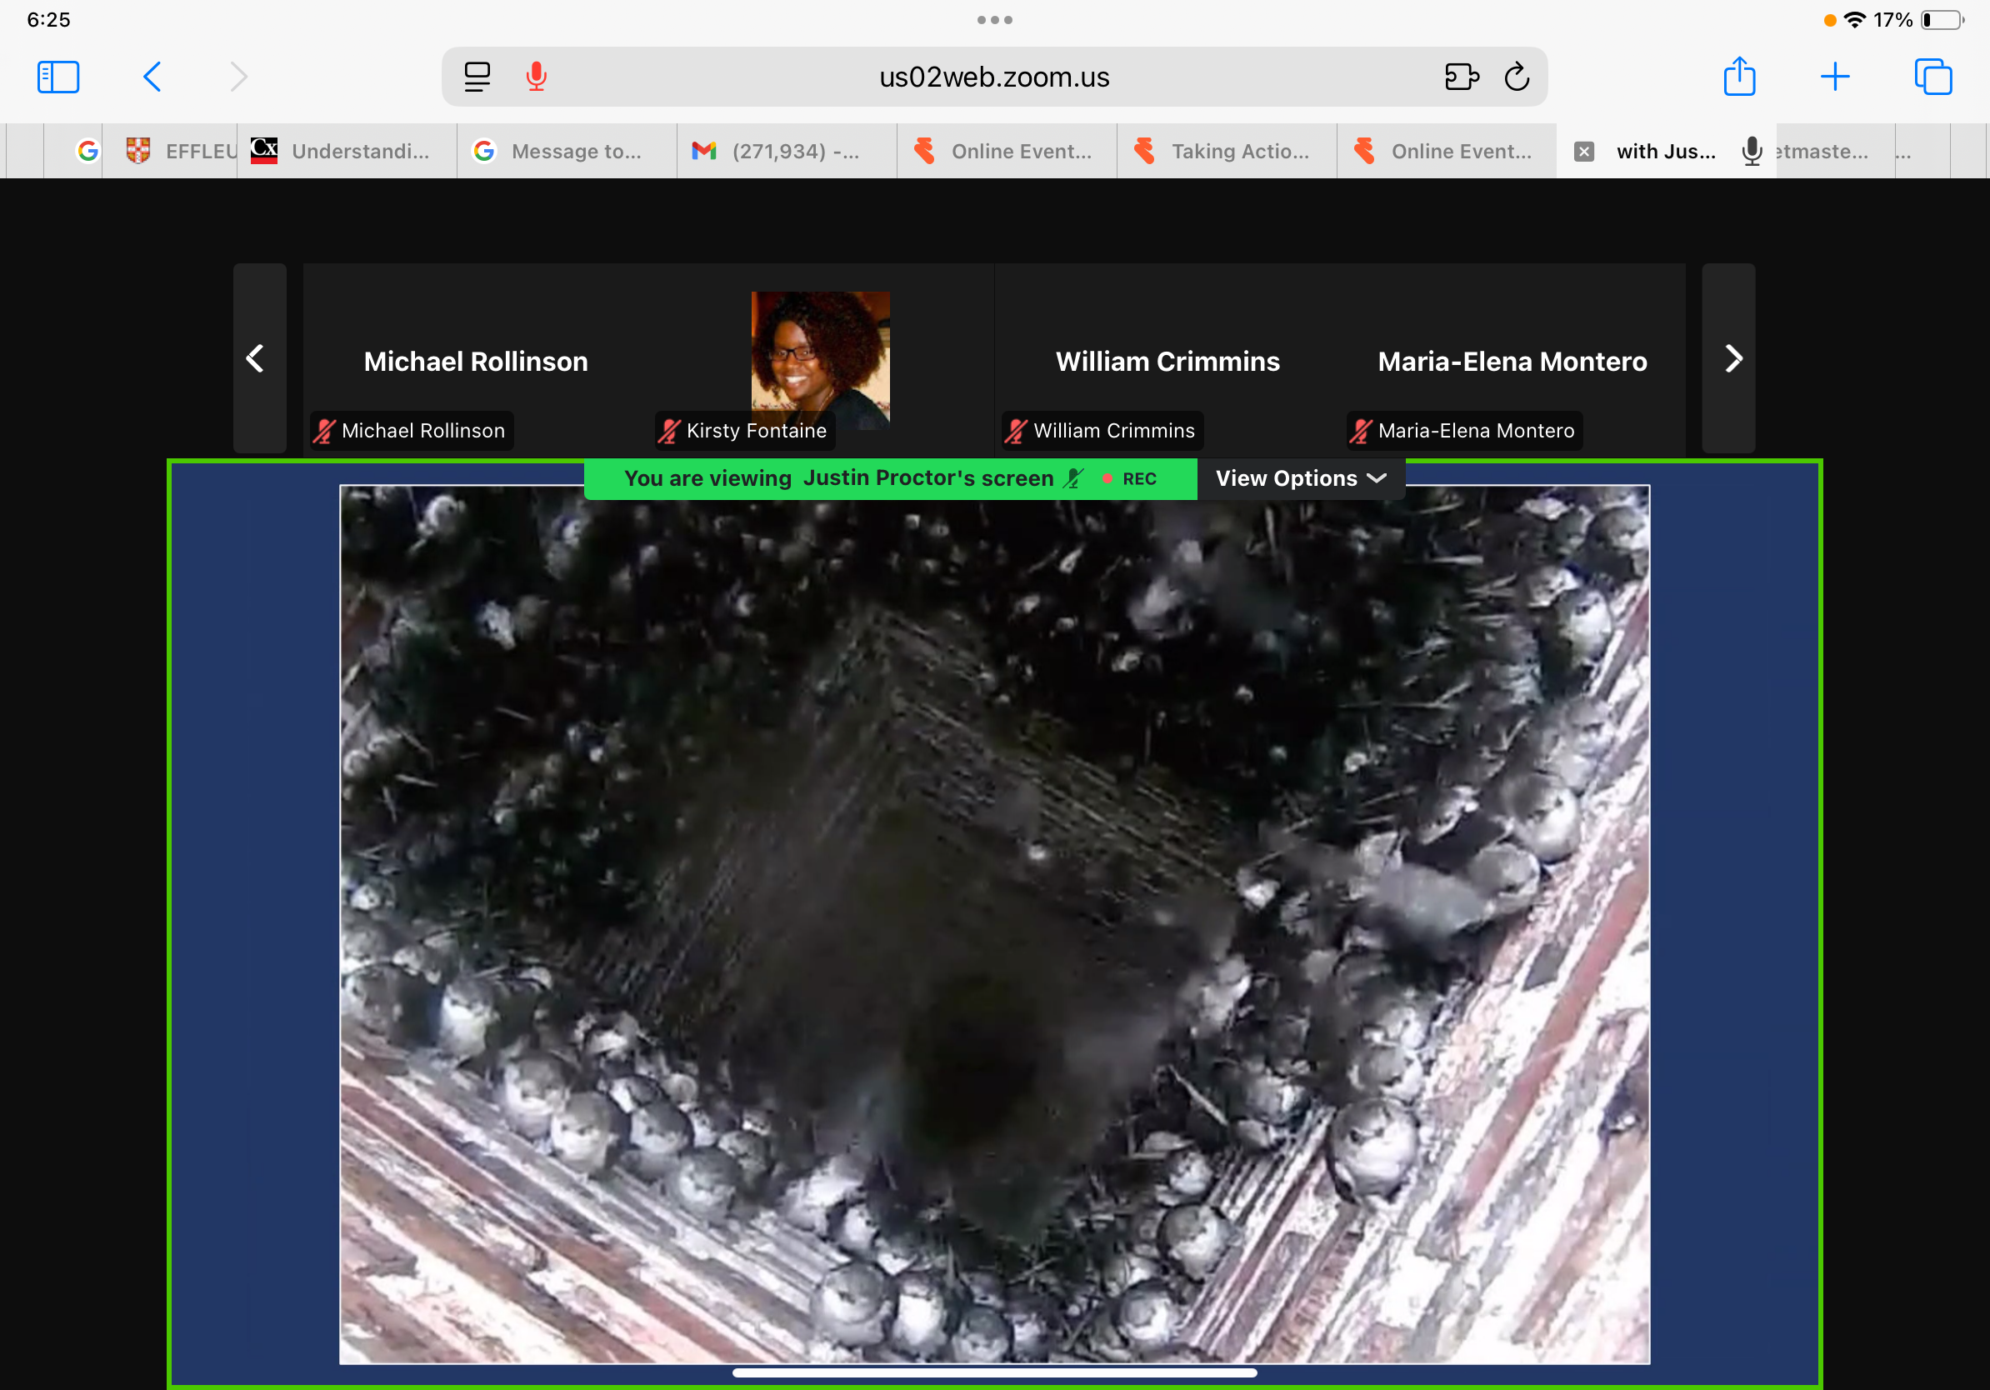Click Michael Rollinson's muted mic icon
Viewport: 1990px width, 1390px height.
[325, 431]
